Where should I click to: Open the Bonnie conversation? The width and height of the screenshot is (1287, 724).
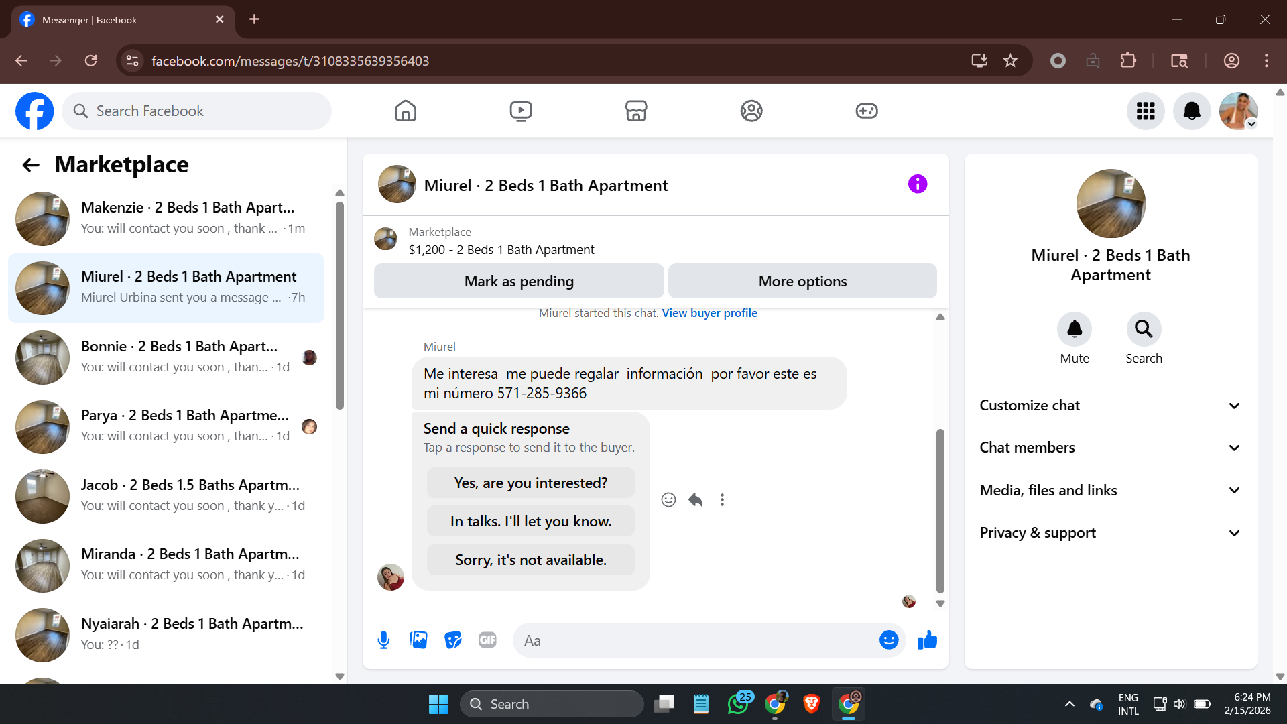(166, 357)
